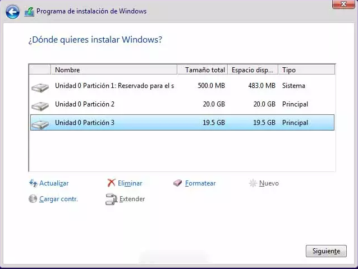The width and height of the screenshot is (358, 269).
Task: Click the 483.0 MB free space value
Action: click(261, 86)
